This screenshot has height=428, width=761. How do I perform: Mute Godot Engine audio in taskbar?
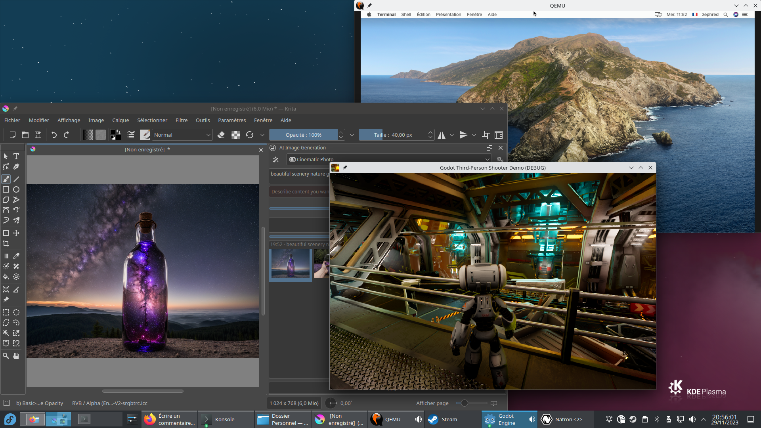[x=532, y=419]
